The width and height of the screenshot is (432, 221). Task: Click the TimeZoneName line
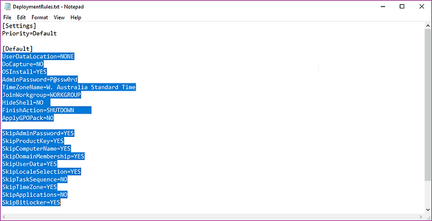coord(69,88)
